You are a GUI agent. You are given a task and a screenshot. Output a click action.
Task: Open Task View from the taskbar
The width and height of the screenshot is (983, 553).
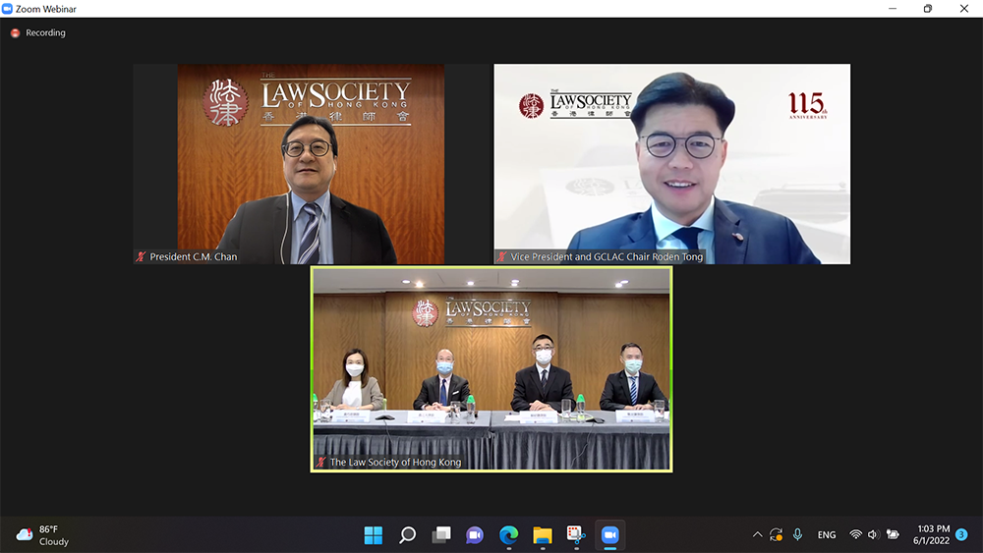[x=441, y=535]
